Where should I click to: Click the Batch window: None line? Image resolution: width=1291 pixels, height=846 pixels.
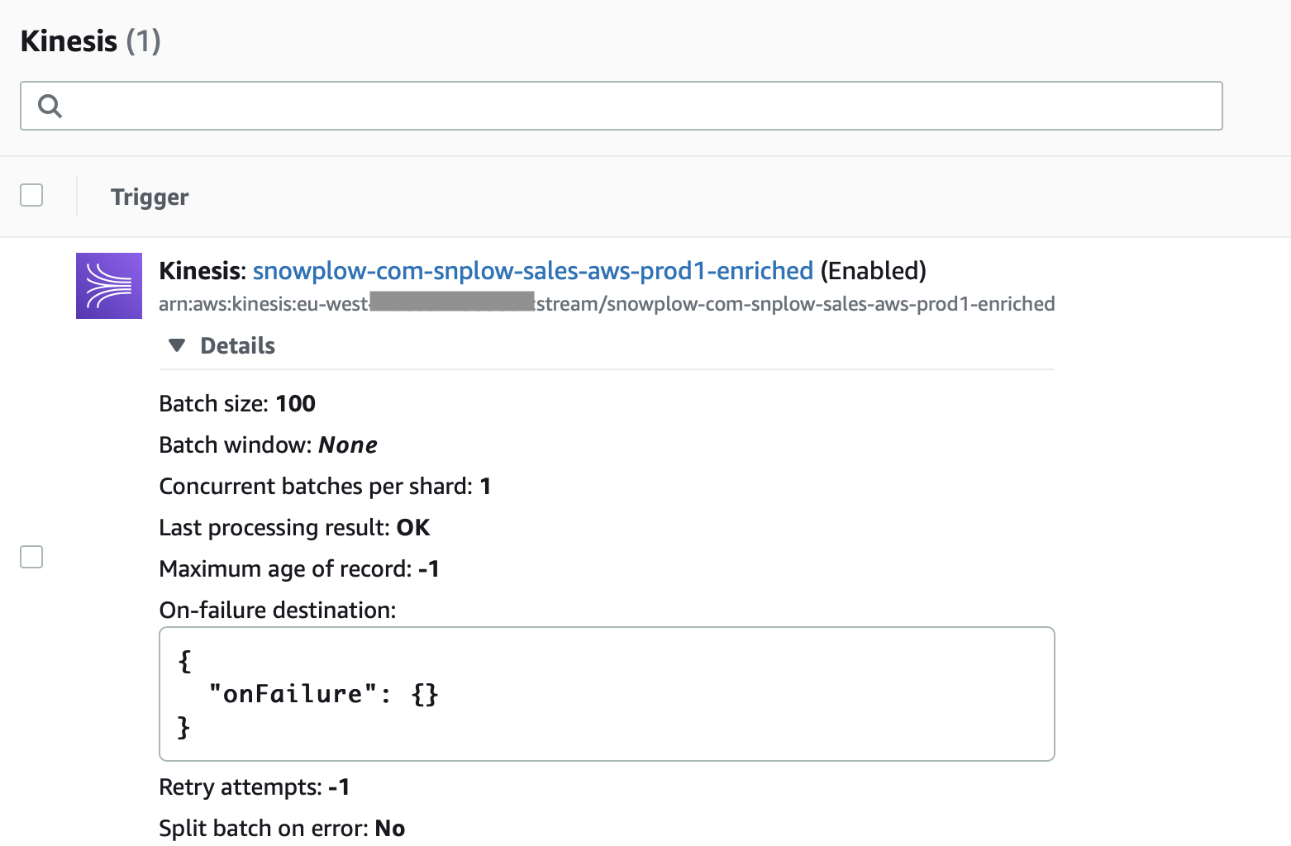pos(268,444)
